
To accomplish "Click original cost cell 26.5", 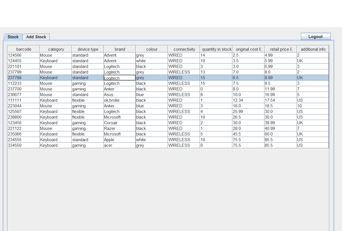I will [x=248, y=117].
